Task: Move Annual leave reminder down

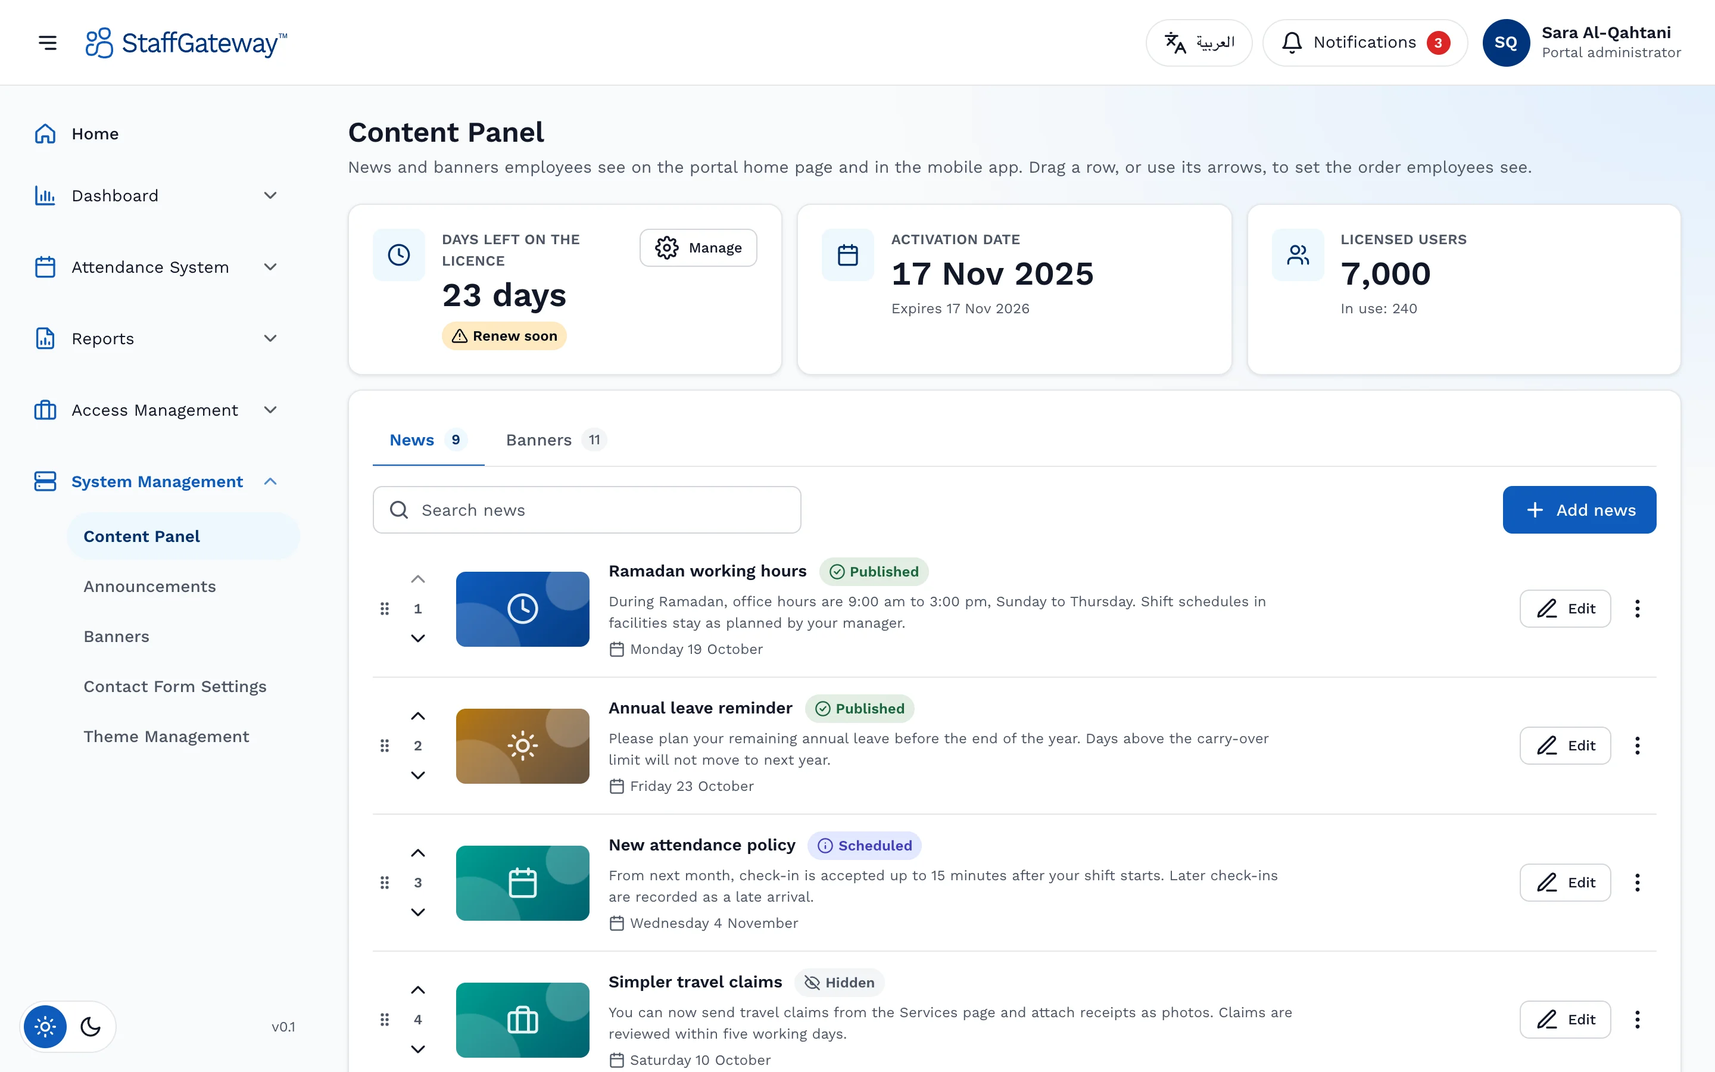Action: pyautogui.click(x=418, y=775)
